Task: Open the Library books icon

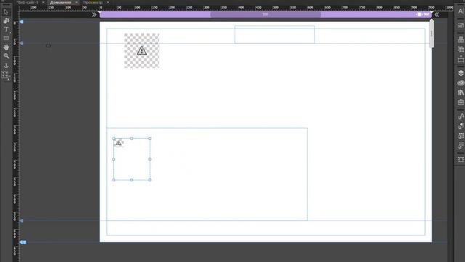Action: [461, 92]
